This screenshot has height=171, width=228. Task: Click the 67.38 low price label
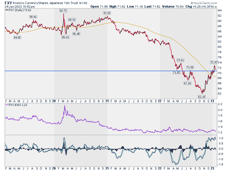click(x=187, y=83)
